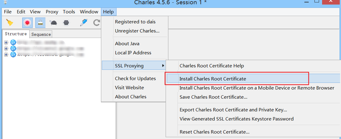The image size is (341, 139).
Task: Click the repeat refresh arrow icon
Action: (x=97, y=22)
